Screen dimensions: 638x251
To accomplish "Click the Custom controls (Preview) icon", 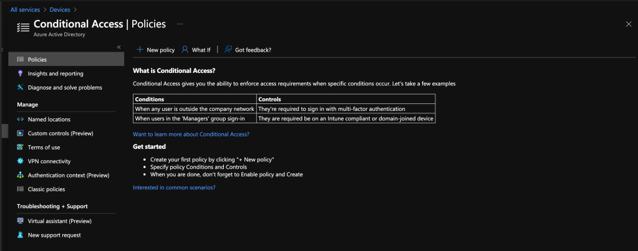I will [21, 133].
